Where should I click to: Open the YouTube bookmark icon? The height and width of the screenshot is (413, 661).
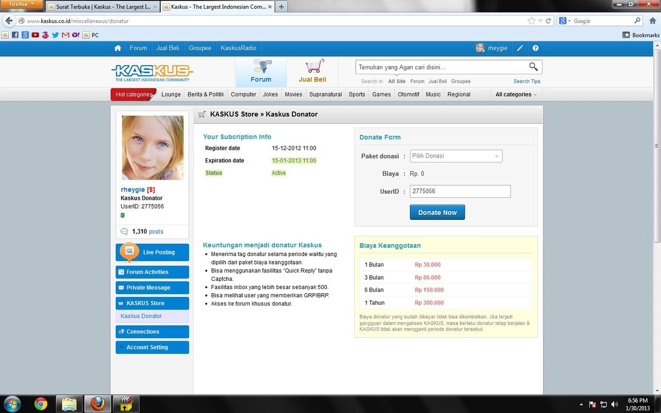[x=35, y=35]
